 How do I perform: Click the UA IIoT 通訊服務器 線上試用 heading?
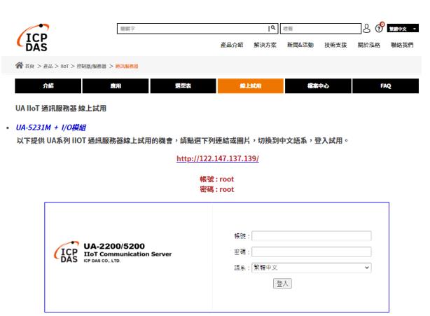point(61,109)
